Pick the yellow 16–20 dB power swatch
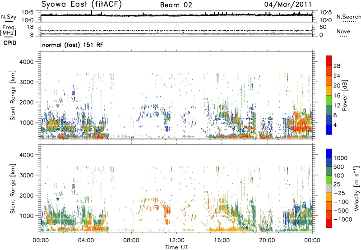This screenshot has width=361, height=250. pyautogui.click(x=329, y=90)
